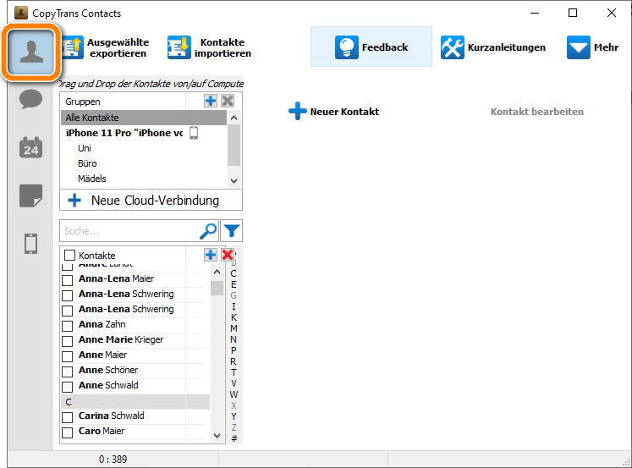Screen dimensions: 632x468
Task: Check Anna Zahn checkbox
Action: point(68,326)
